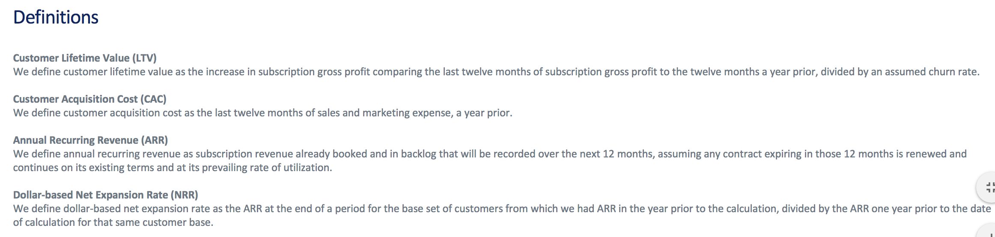This screenshot has width=995, height=237.
Task: Click 'subscription gross profit' in the LTV definition
Action: (x=314, y=71)
